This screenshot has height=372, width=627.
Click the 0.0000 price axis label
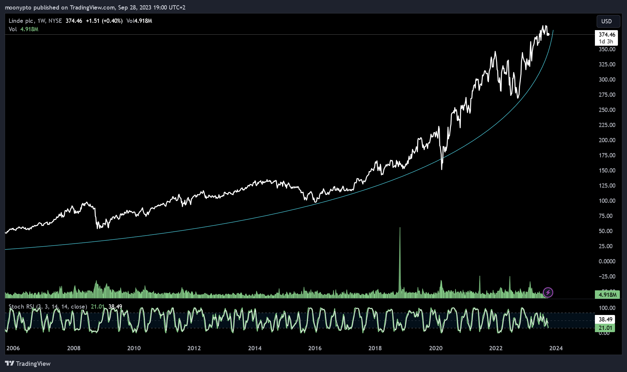[x=607, y=262]
